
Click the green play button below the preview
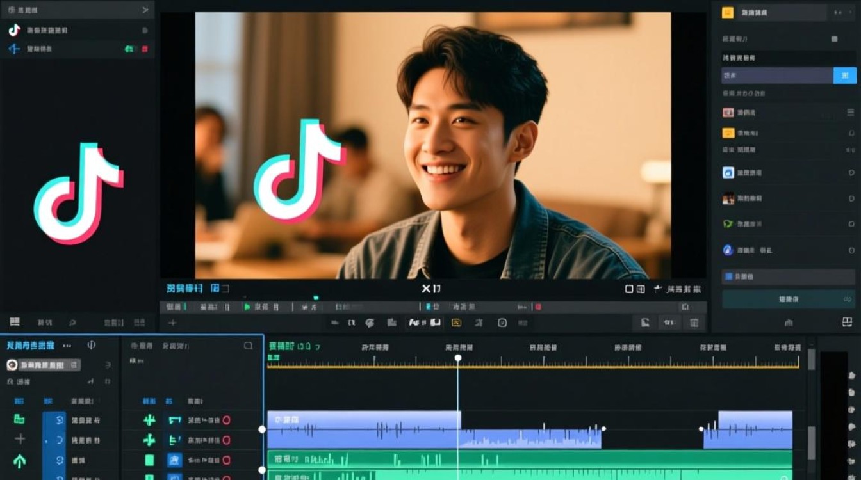[x=247, y=307]
